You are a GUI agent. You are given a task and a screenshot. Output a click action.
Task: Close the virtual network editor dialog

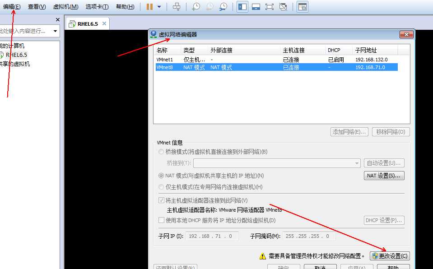coord(406,34)
